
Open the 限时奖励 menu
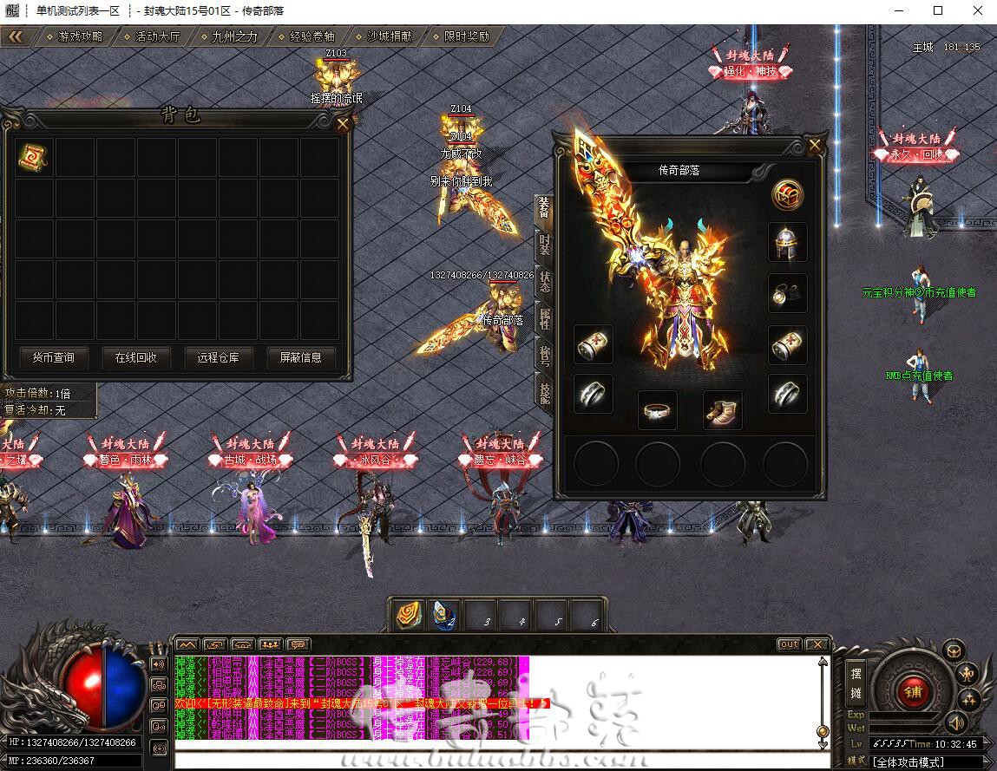pyautogui.click(x=461, y=37)
